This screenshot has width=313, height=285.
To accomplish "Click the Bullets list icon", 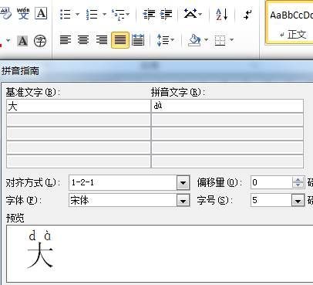I will (66, 15).
